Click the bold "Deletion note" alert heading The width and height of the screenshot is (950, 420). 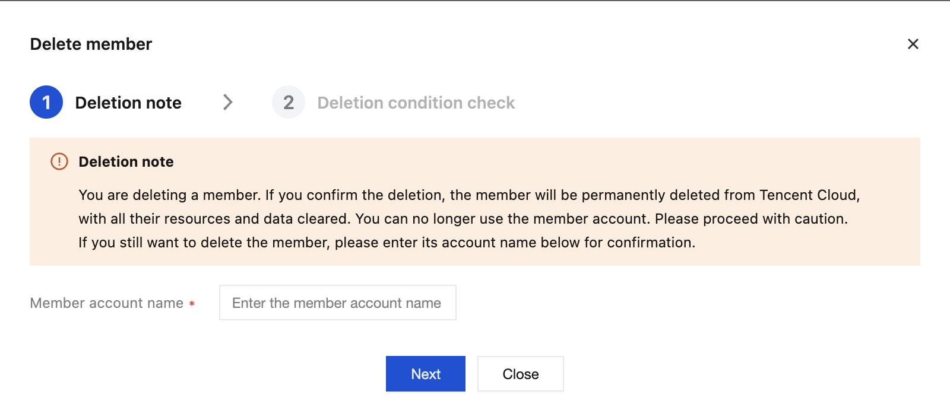[x=126, y=162]
